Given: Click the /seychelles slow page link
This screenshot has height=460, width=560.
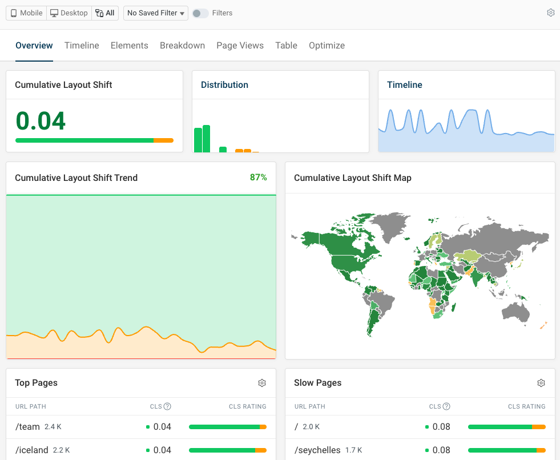Looking at the screenshot, I should click(317, 450).
